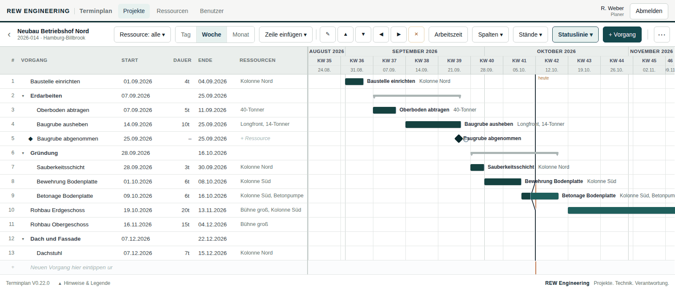Open the Ressource: alle filter dropdown

tap(142, 35)
